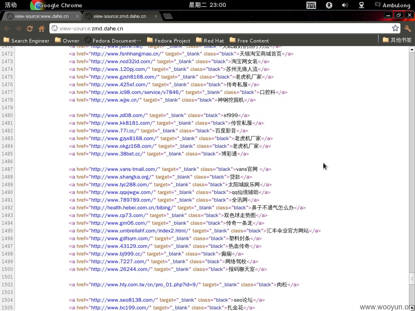Open the http://www.gzxh8168.com/ link
The image size is (415, 311).
click(124, 77)
